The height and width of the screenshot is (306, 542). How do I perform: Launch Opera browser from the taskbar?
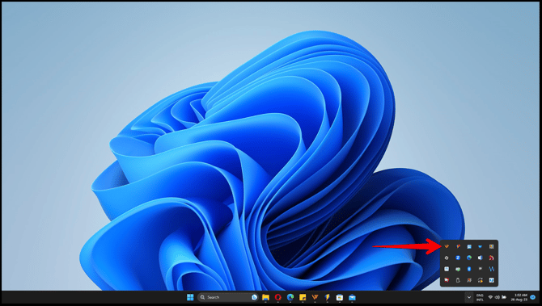278,297
